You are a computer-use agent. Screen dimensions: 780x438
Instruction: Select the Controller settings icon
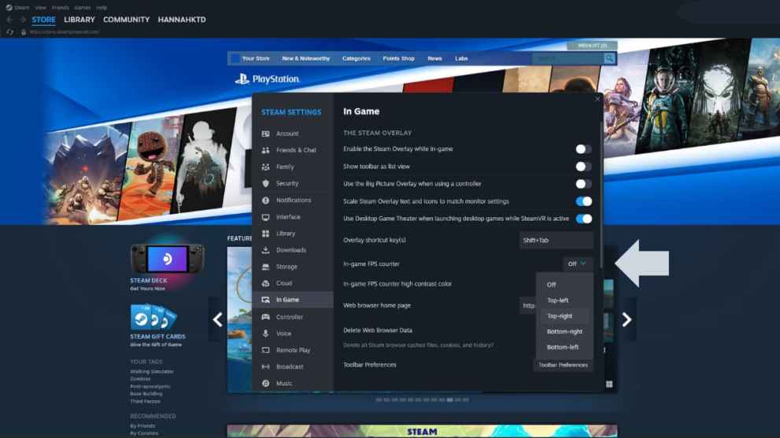(266, 317)
